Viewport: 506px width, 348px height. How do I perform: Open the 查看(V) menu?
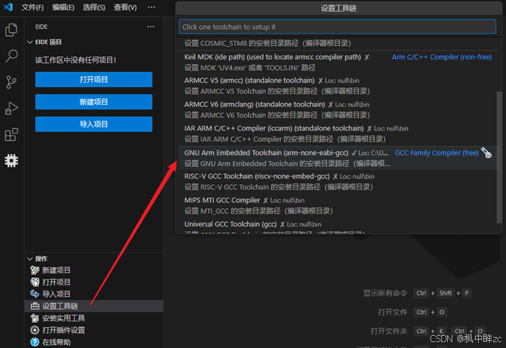[x=126, y=7]
